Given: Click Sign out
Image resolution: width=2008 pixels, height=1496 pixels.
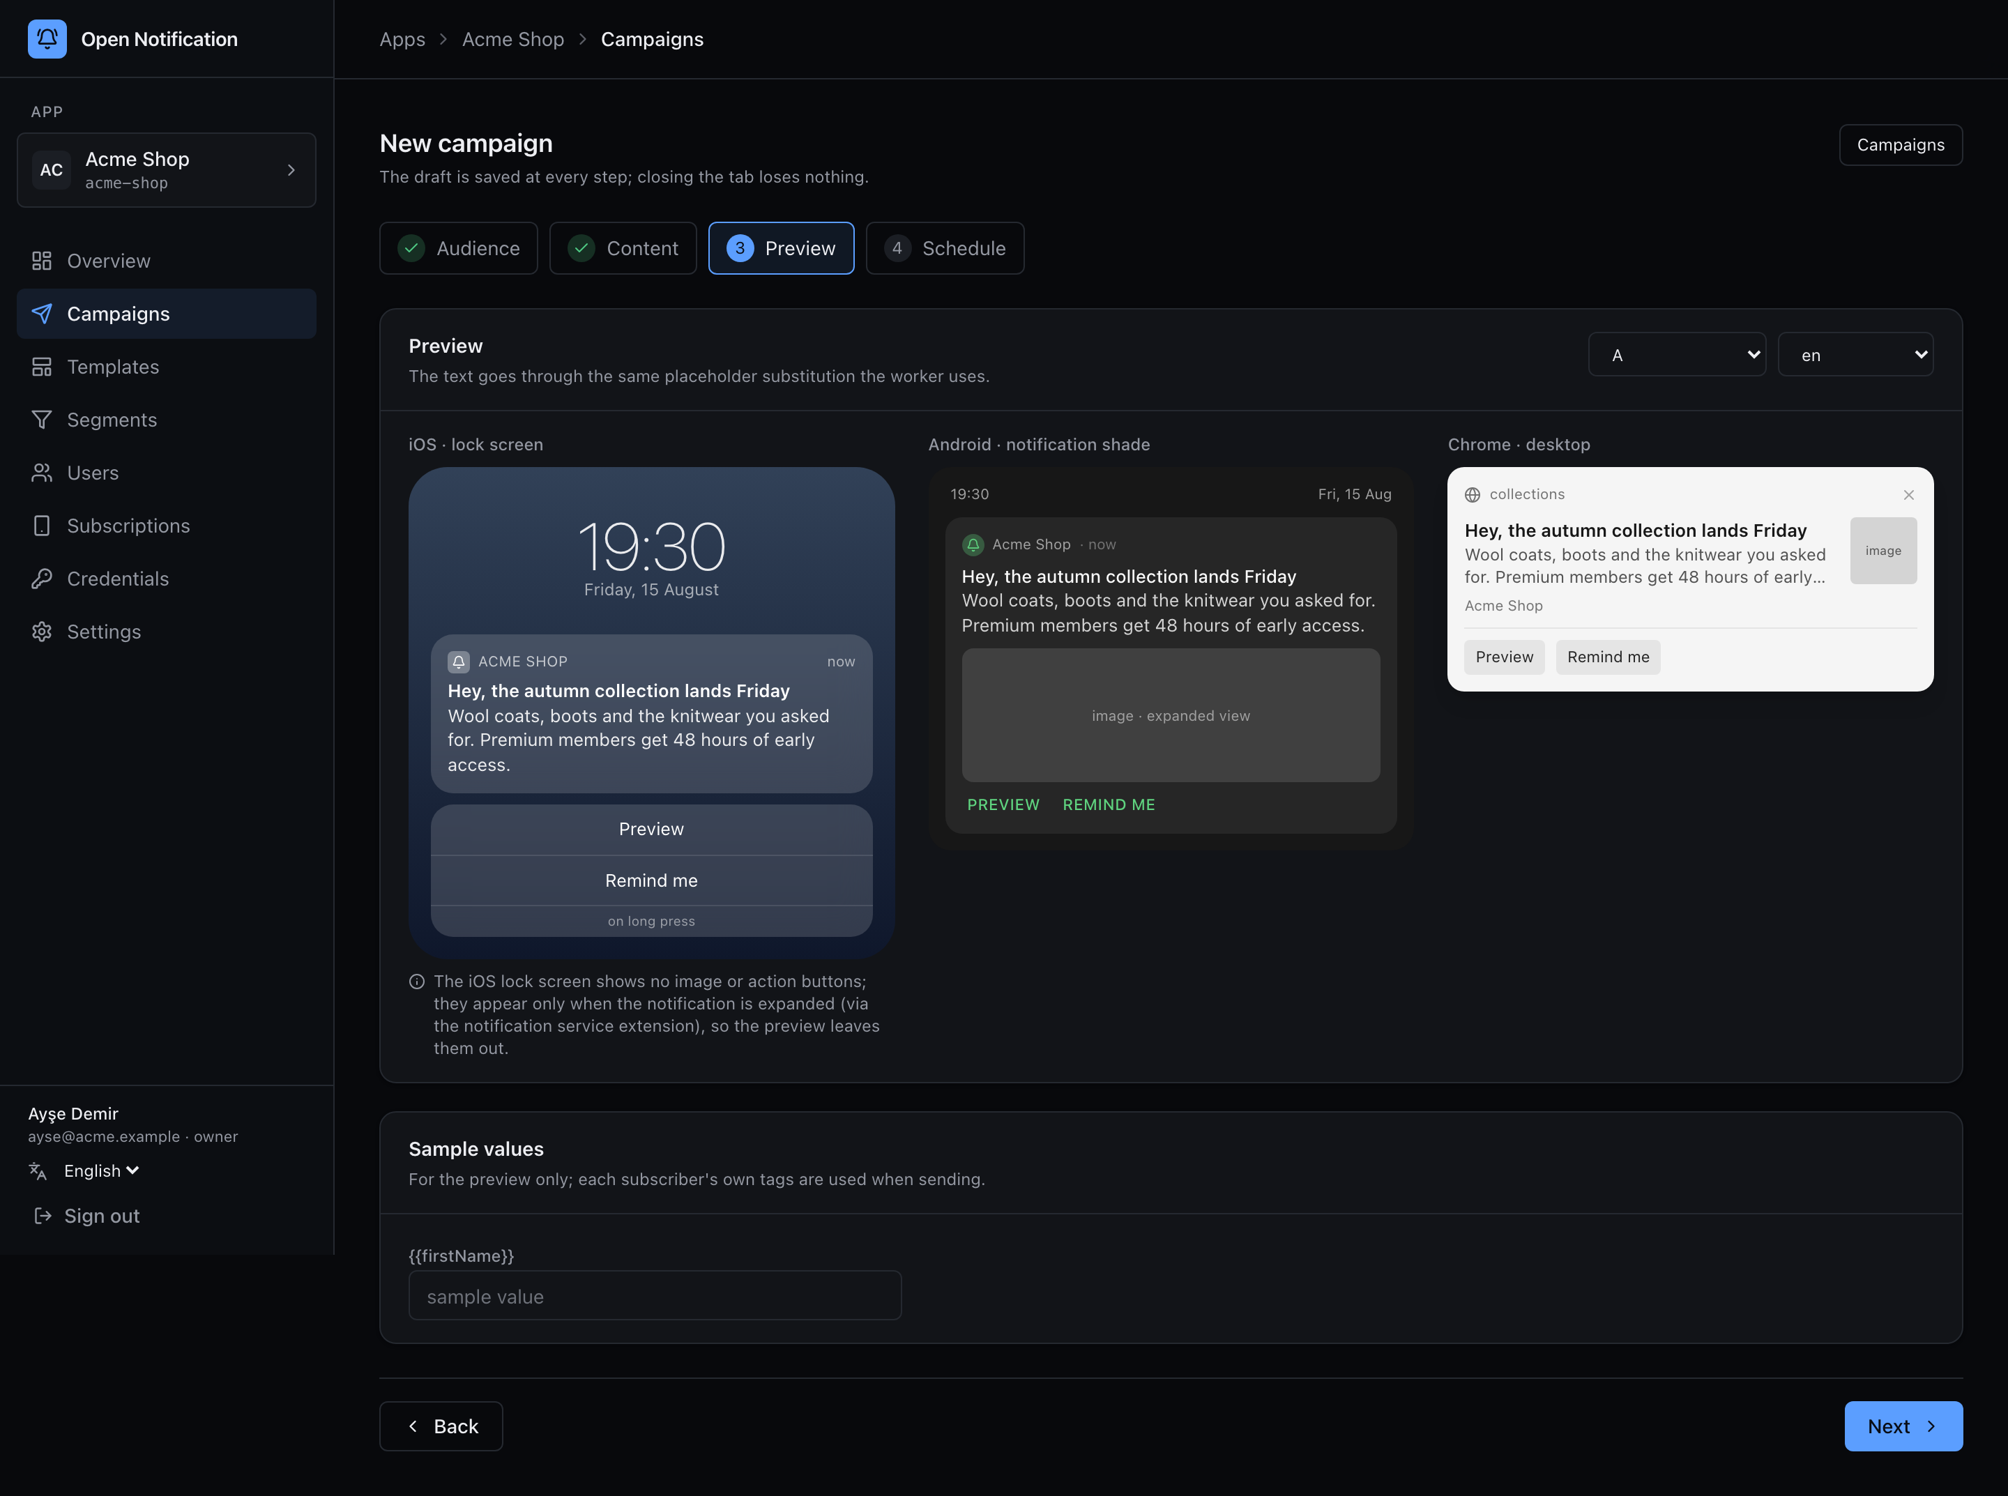Looking at the screenshot, I should 87,1216.
